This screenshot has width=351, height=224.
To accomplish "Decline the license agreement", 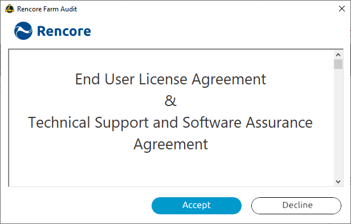I will (x=296, y=206).
